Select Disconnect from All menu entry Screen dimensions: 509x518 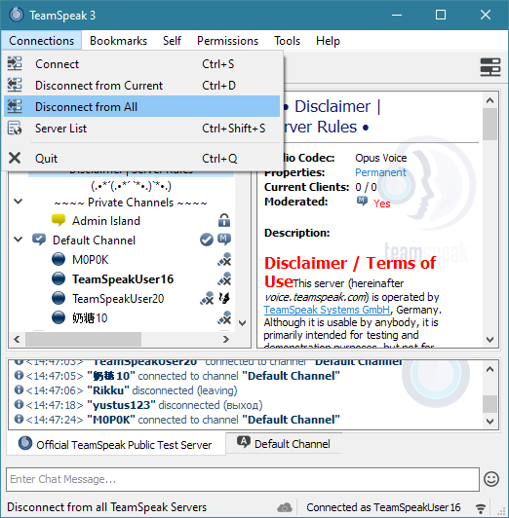point(142,107)
